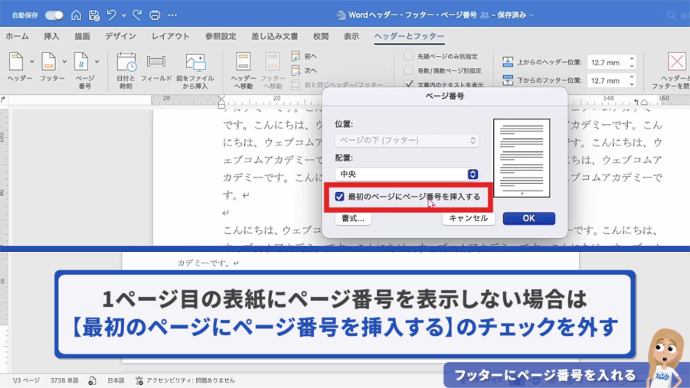Viewport: 690px width, 388px height.
Task: Enable 先頭ページのみ別指定 checkbox
Action: (409, 57)
